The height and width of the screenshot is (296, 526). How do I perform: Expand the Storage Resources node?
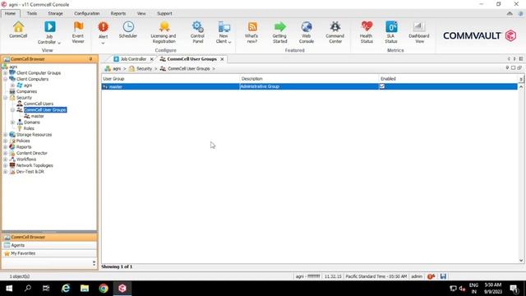pyautogui.click(x=6, y=135)
